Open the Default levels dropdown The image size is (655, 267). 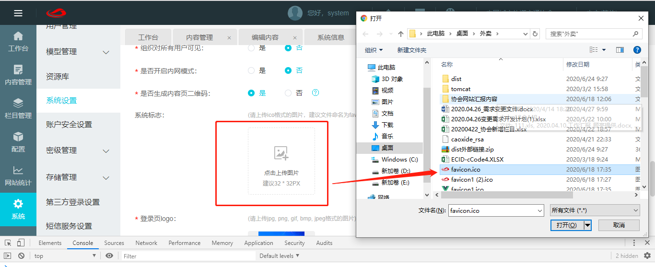280,256
